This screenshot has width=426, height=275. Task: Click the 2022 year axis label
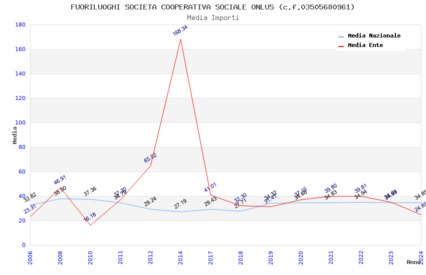coord(361,257)
